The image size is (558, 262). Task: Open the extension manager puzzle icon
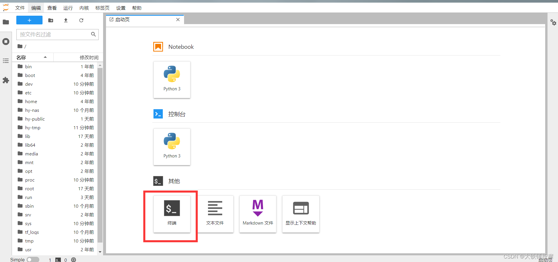[x=6, y=80]
